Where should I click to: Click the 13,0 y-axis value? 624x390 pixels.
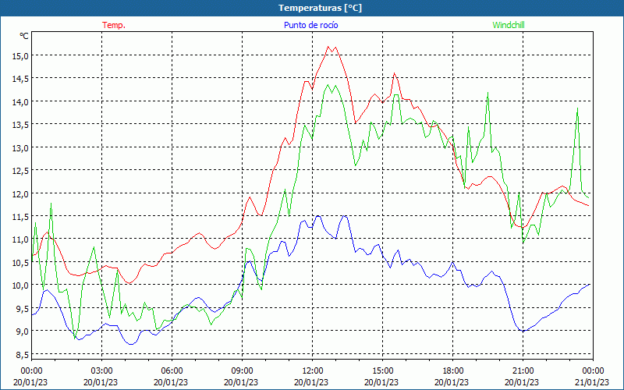click(x=21, y=147)
